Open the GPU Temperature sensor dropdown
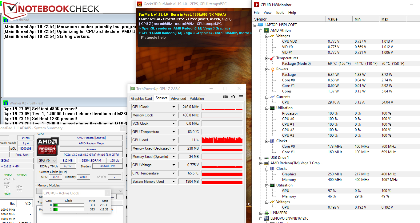 coord(174,132)
